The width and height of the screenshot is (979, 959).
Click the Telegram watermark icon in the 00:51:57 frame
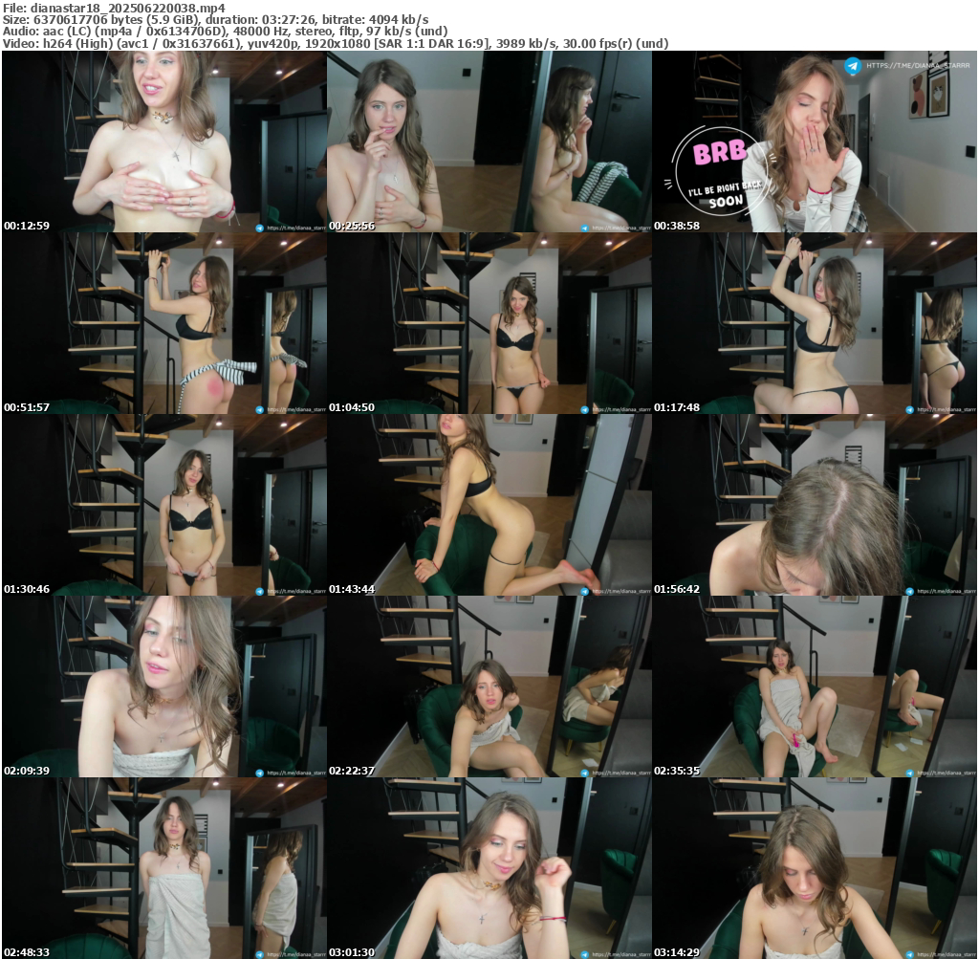(x=259, y=409)
